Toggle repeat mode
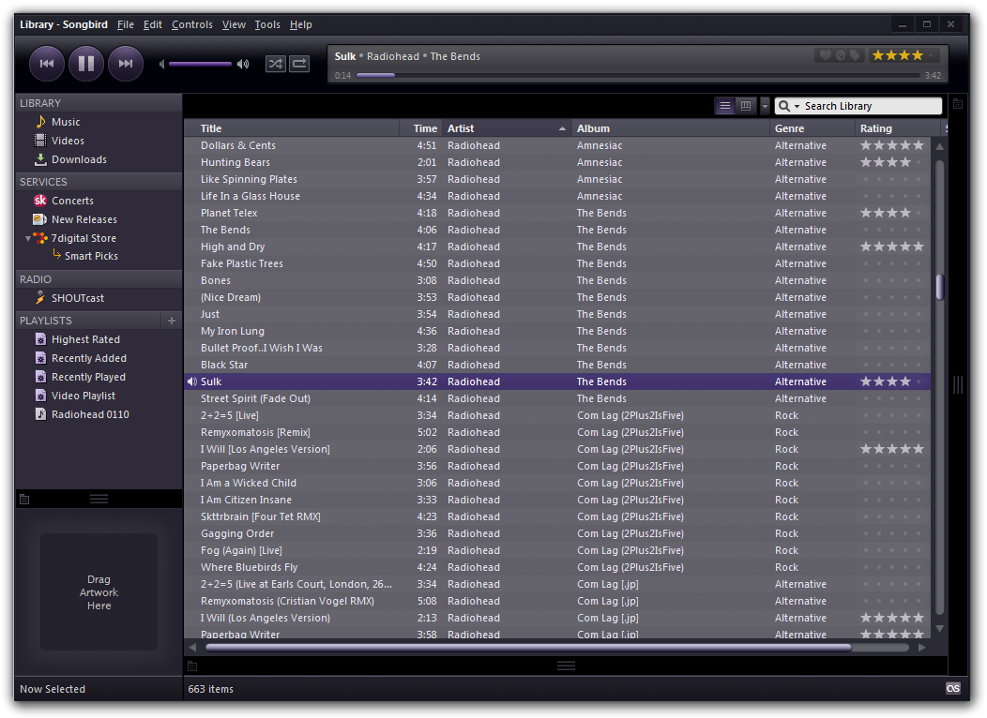987x718 pixels. (x=299, y=64)
